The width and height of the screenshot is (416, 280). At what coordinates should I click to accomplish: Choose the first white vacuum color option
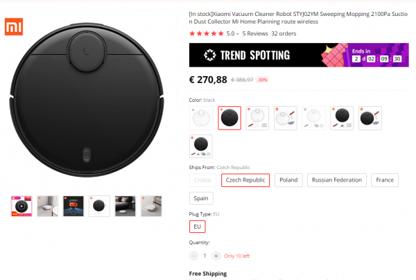[x=201, y=118]
